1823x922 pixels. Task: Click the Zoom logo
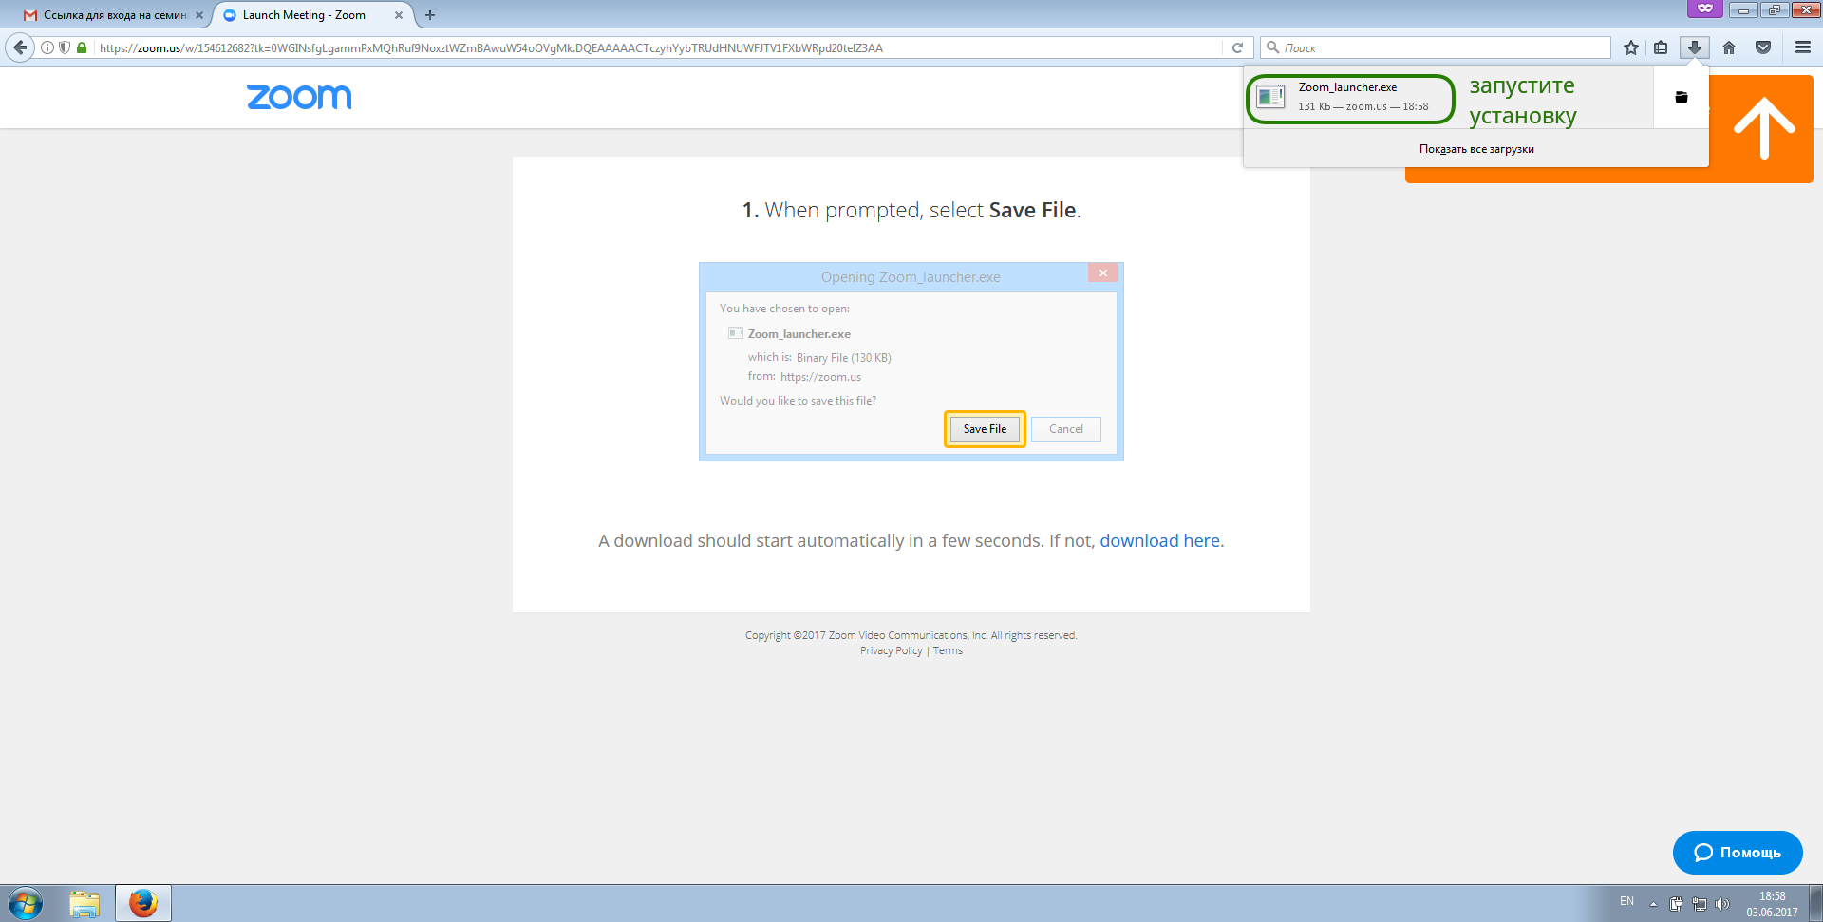299,97
